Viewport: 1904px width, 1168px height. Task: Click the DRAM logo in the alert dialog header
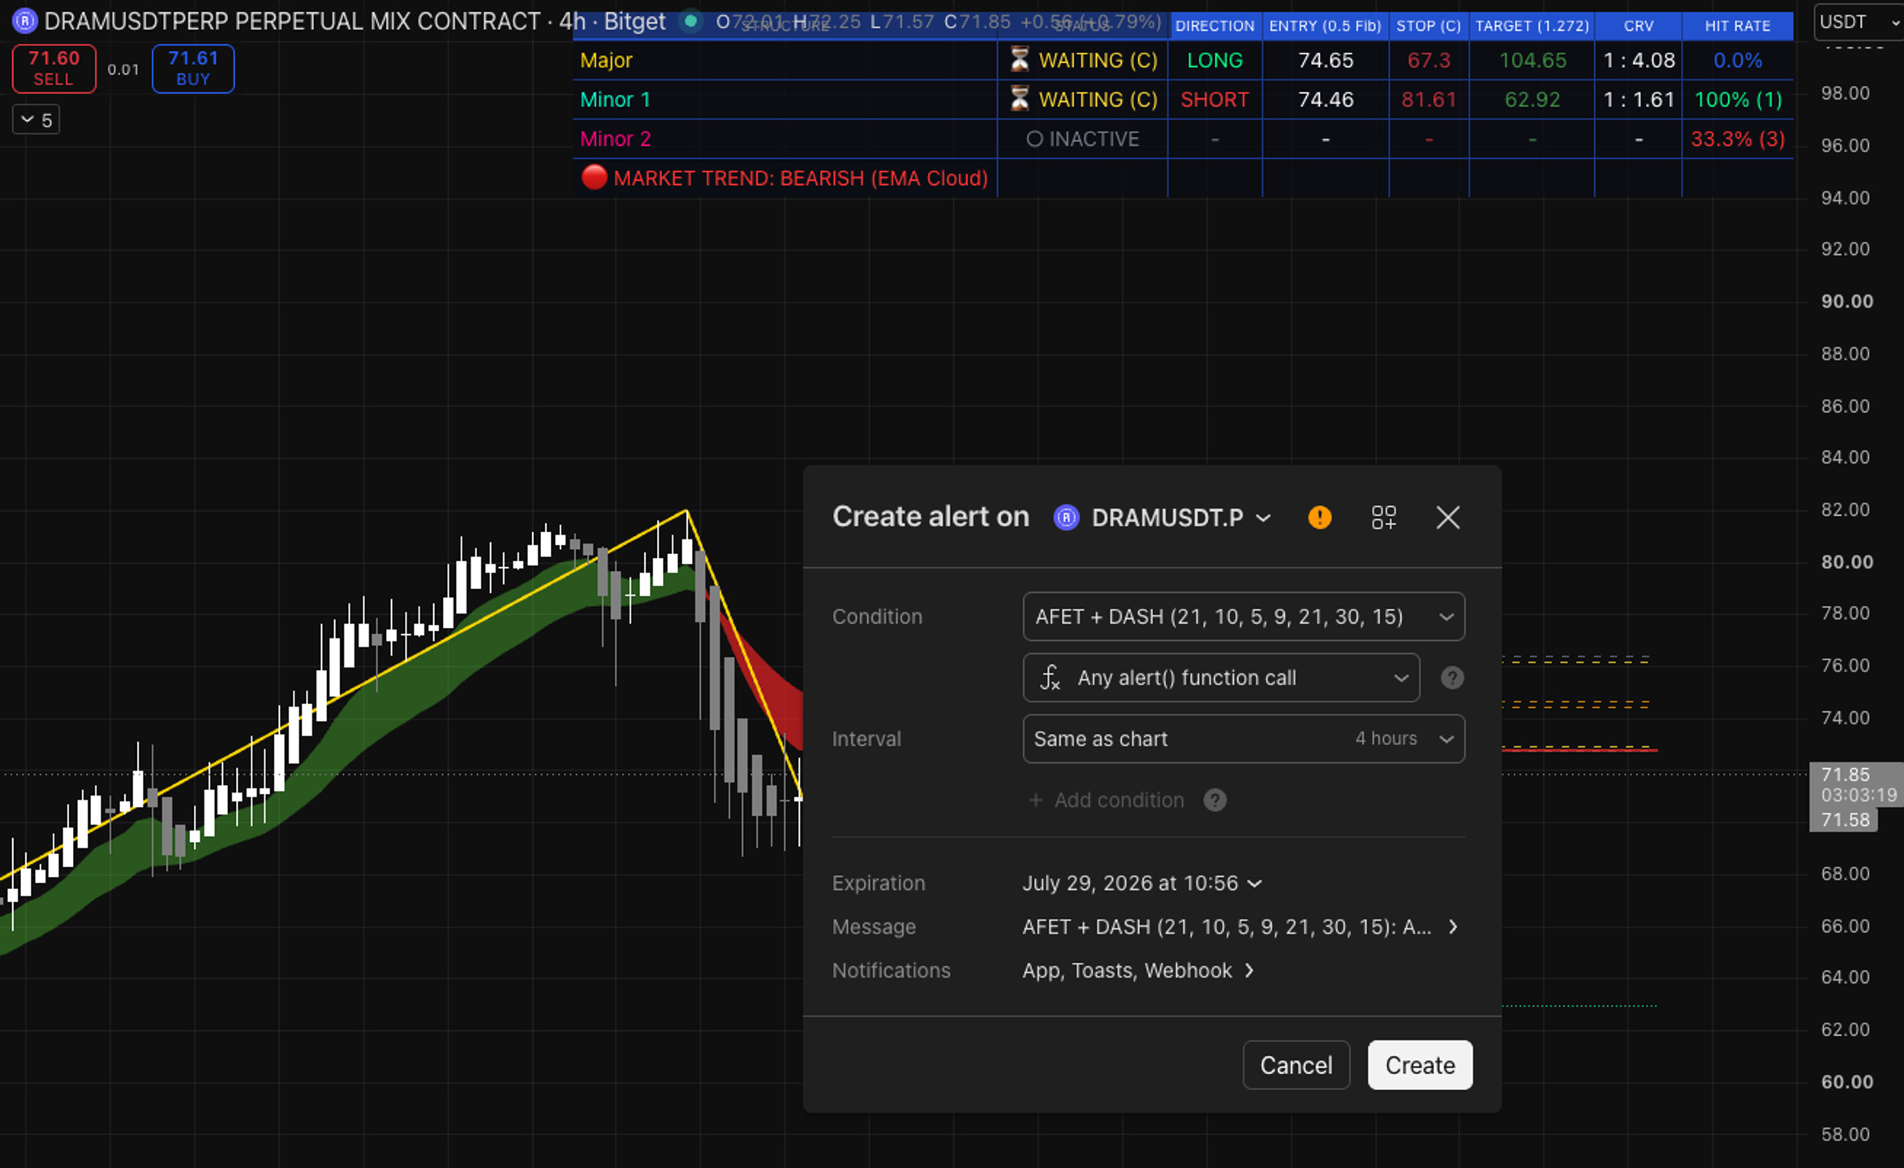click(x=1066, y=517)
